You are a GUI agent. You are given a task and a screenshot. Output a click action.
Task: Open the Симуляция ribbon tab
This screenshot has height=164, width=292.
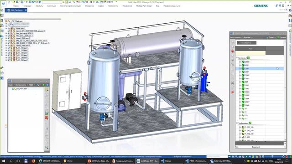52,6
